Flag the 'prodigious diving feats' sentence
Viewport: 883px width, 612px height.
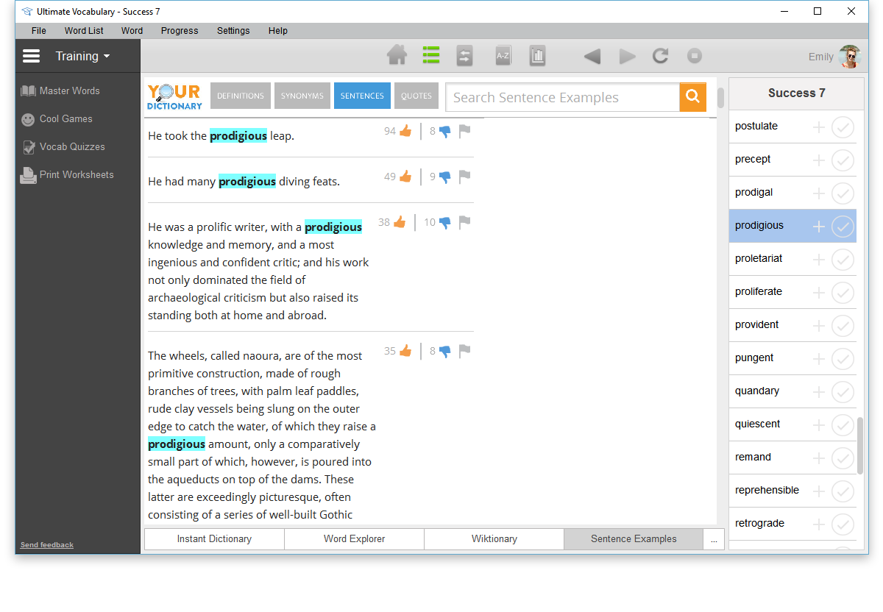point(464,177)
